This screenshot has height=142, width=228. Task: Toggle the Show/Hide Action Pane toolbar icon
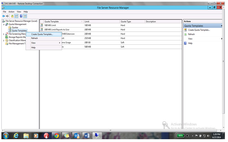pos(25,16)
